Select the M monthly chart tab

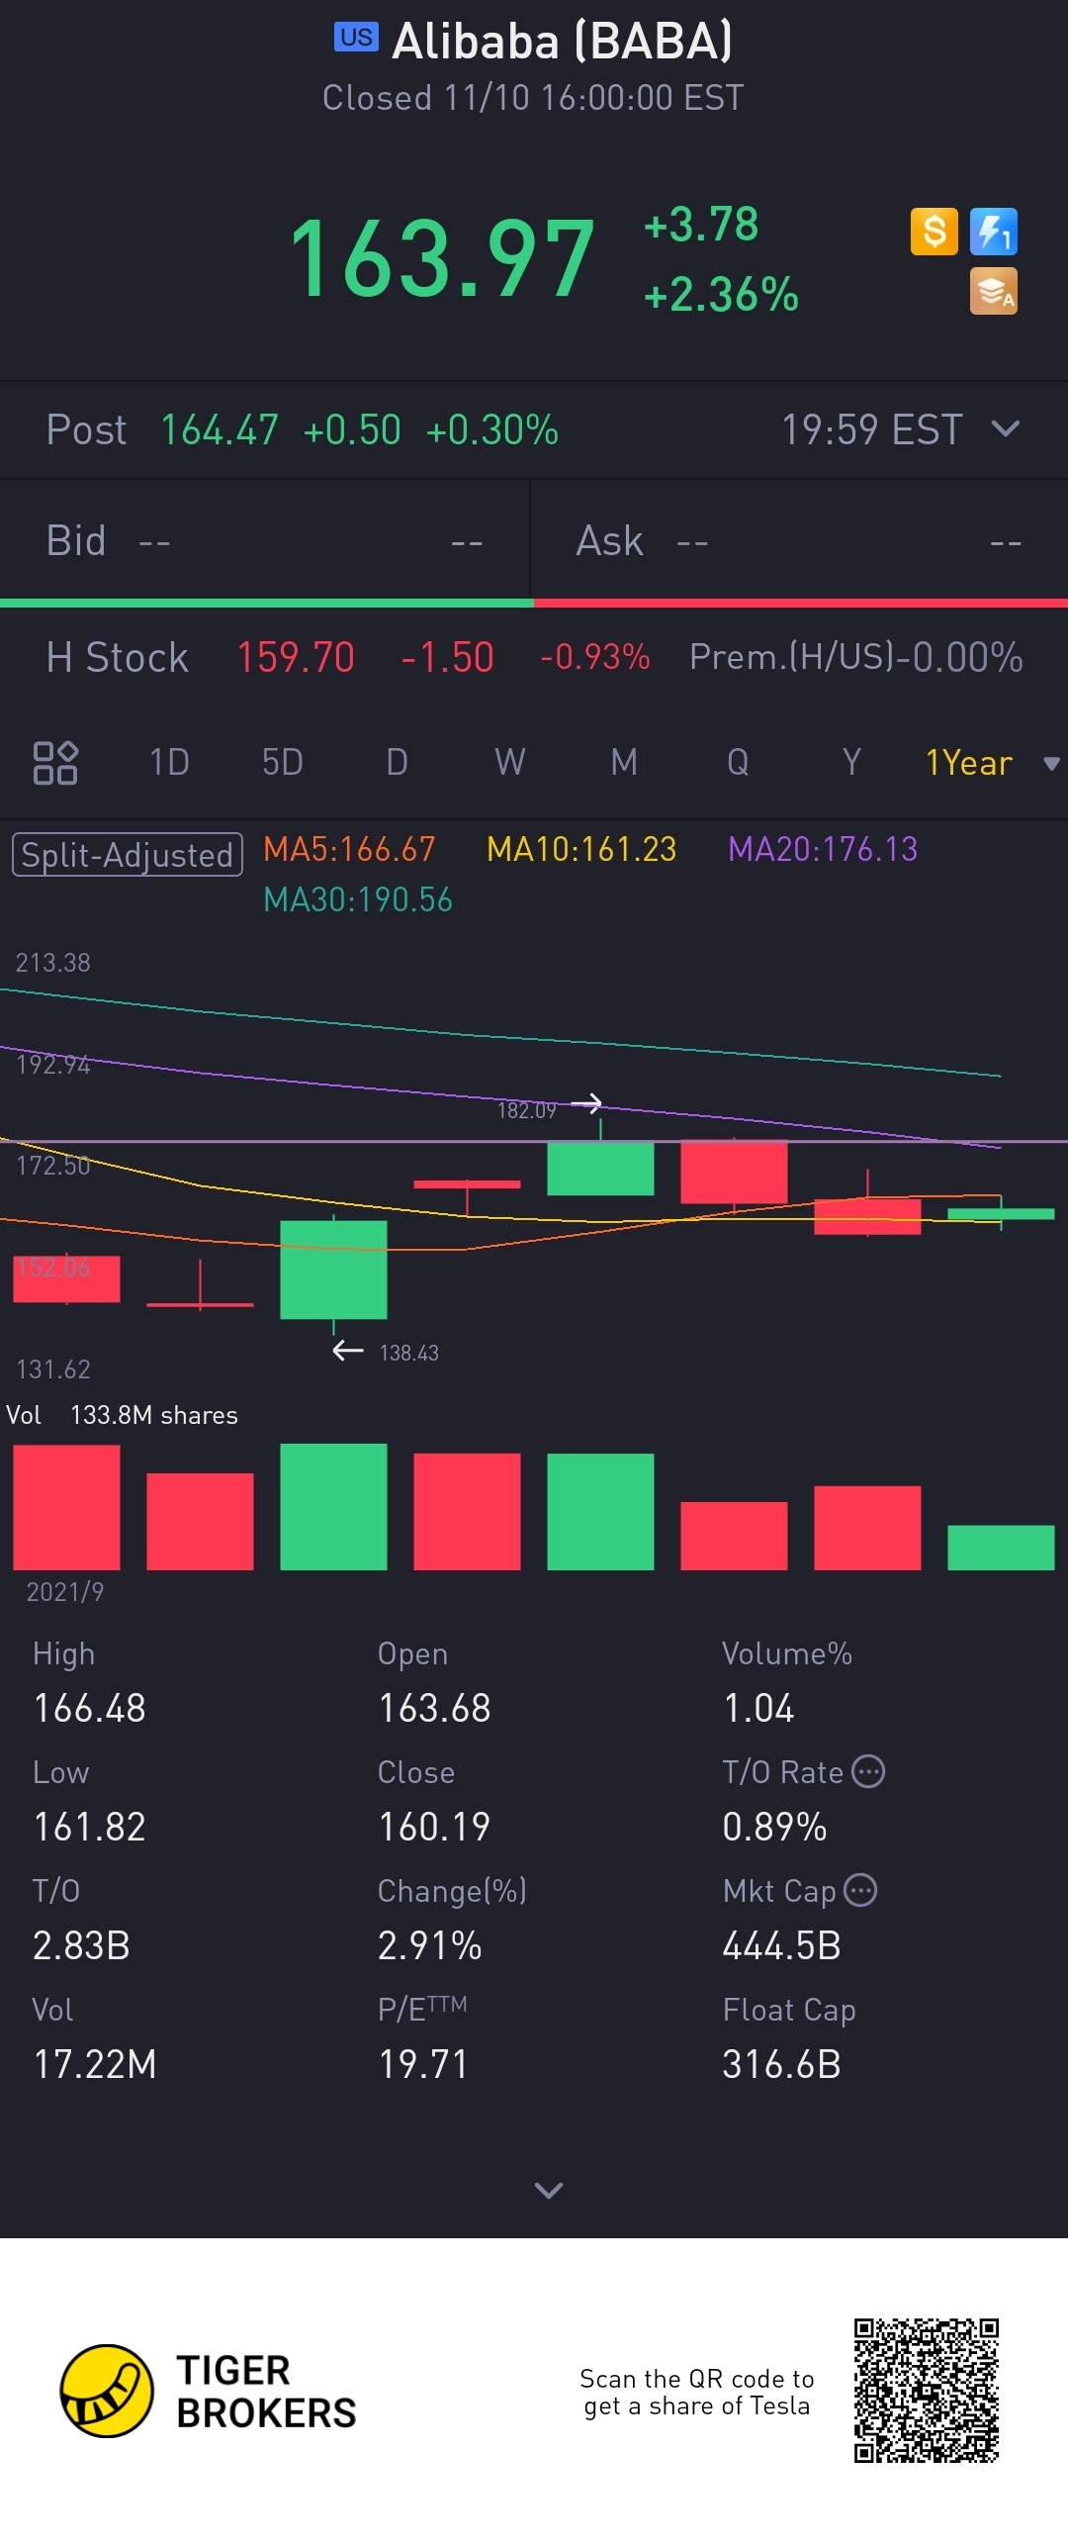pyautogui.click(x=624, y=763)
